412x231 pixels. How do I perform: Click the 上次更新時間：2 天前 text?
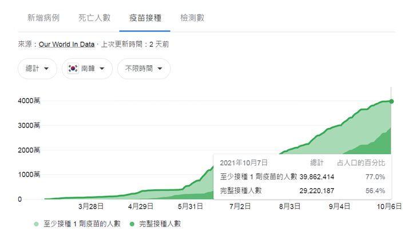click(135, 45)
